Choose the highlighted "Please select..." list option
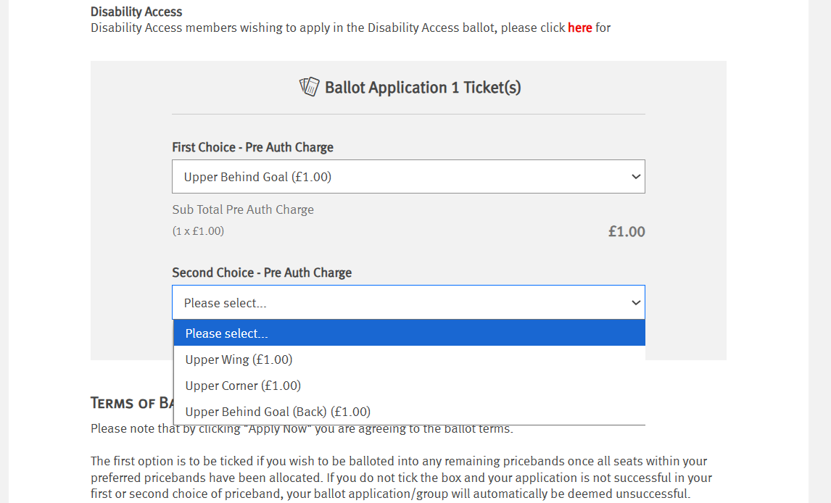The width and height of the screenshot is (831, 503). [408, 333]
